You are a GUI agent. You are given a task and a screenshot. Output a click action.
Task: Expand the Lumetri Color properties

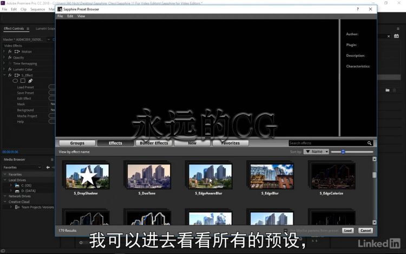[x=4, y=69]
